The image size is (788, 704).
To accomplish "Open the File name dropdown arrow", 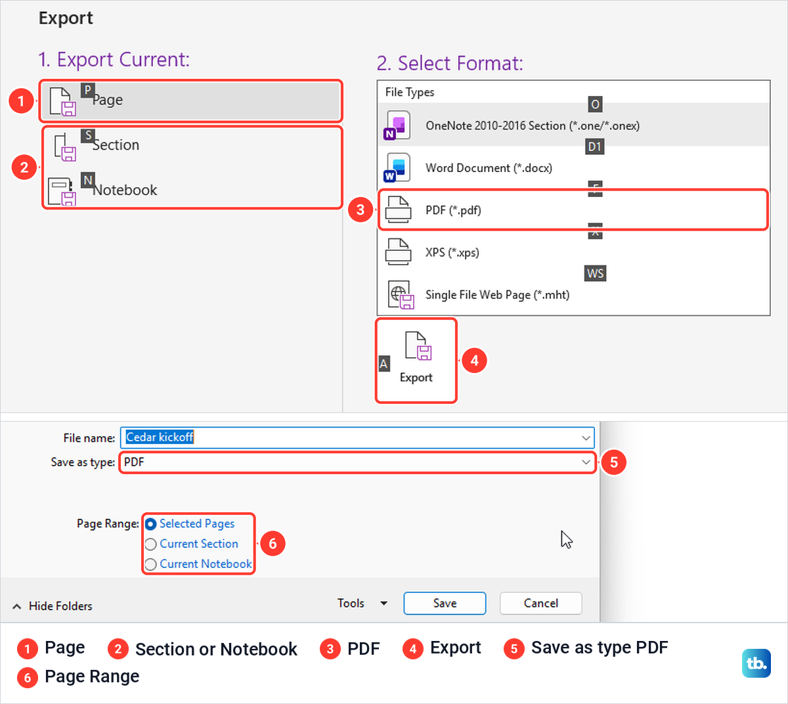I will [586, 438].
